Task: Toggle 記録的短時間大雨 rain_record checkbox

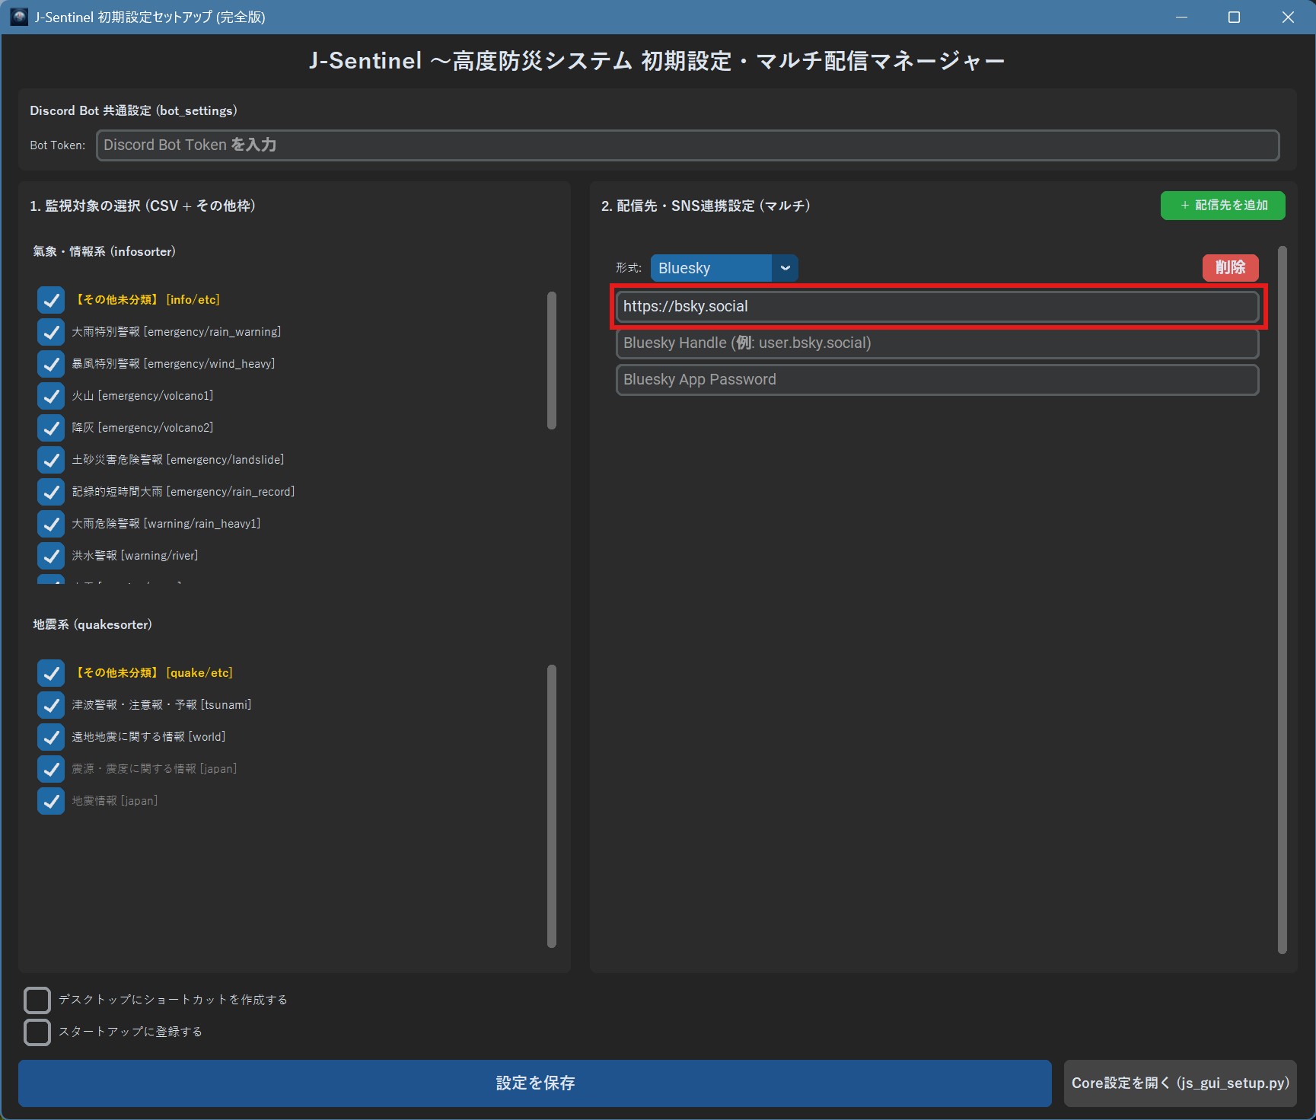Action: pyautogui.click(x=51, y=492)
